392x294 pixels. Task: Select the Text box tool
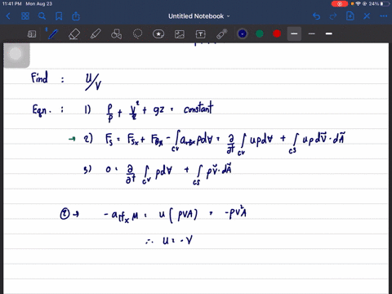point(201,34)
